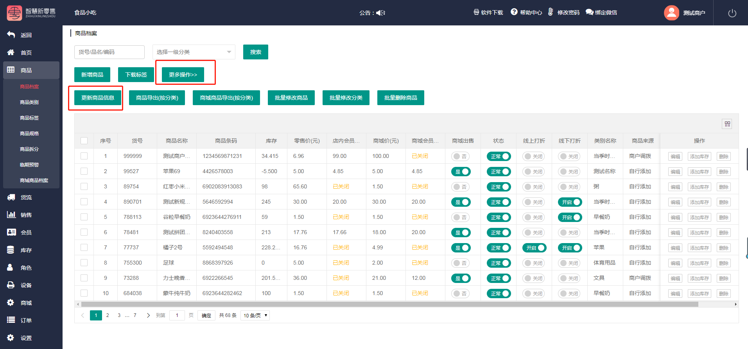
Task: Go to page 7
Action: click(135, 315)
